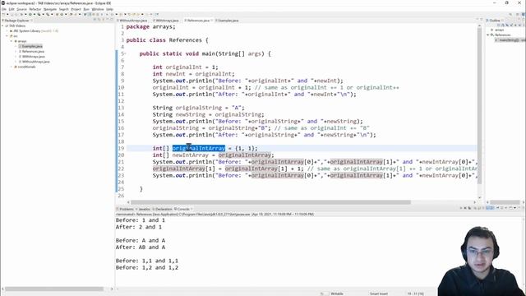Select References.java in Package Explorer

pos(33,51)
